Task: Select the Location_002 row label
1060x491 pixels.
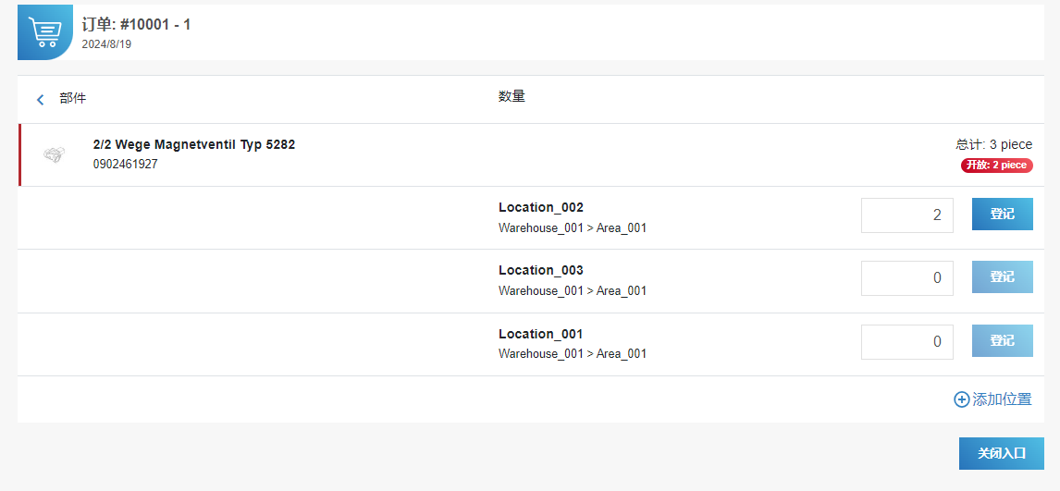Action: 541,207
